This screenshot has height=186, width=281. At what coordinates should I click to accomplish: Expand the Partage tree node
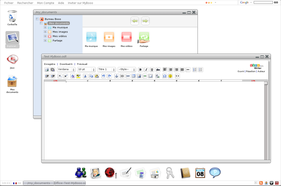coord(45,41)
